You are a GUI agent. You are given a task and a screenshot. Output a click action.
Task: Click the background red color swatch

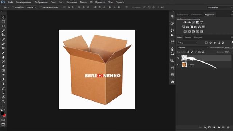[x=5, y=116]
